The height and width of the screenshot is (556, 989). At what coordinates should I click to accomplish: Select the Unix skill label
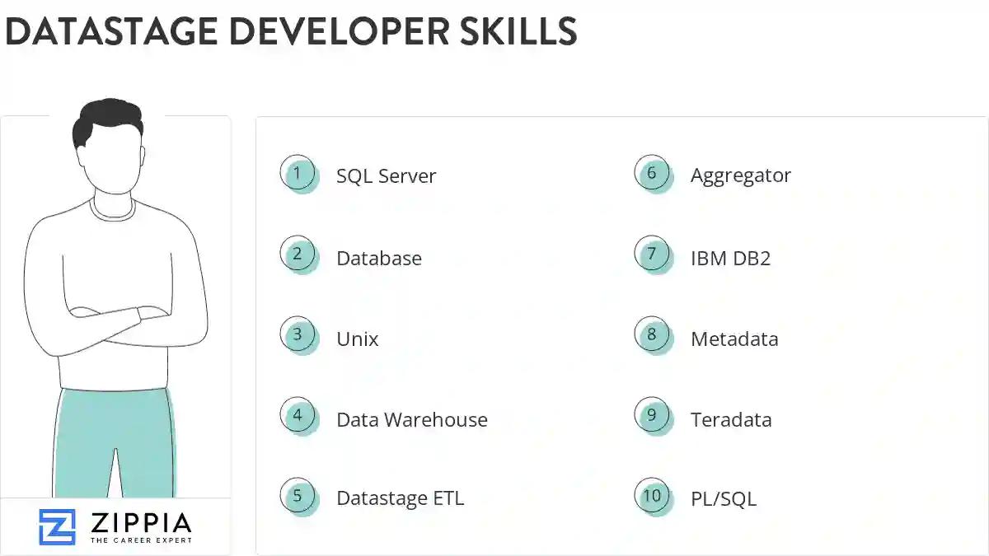tap(357, 339)
